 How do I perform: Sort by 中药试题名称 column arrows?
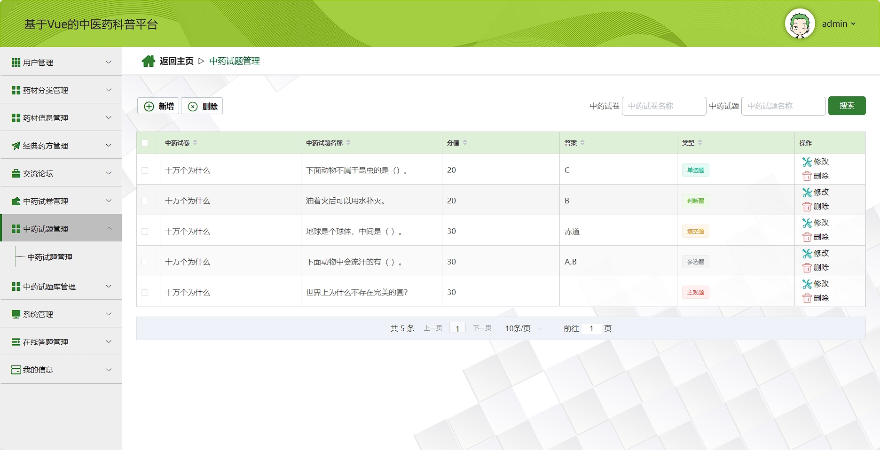[x=348, y=143]
